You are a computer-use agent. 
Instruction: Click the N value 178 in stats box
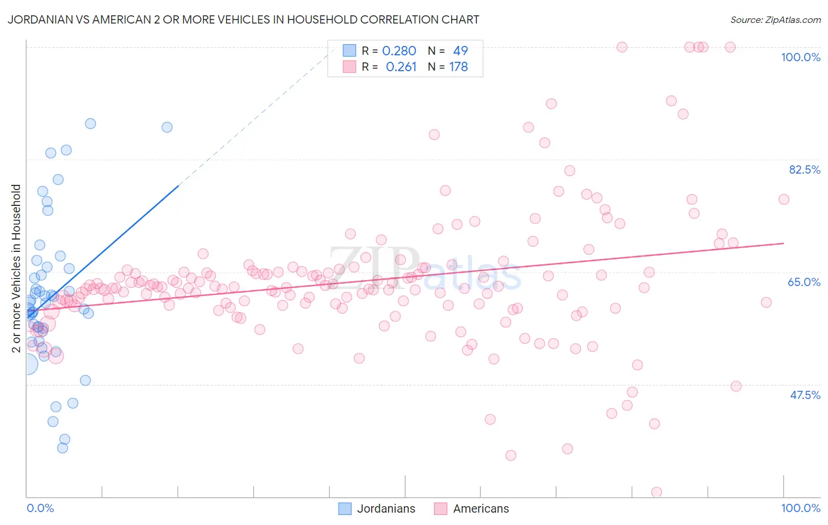[459, 67]
